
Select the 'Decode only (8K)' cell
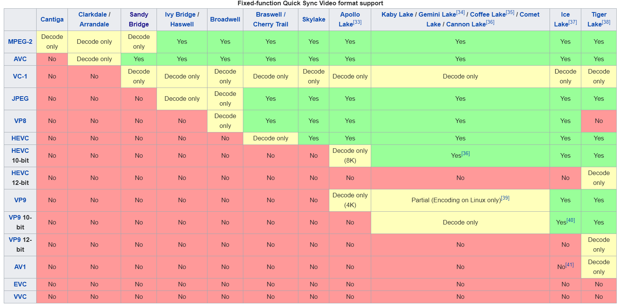(x=350, y=155)
